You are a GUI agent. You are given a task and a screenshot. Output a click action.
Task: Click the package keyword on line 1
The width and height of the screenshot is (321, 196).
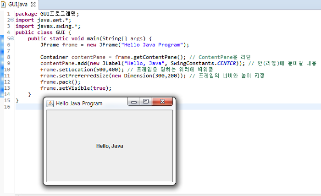26,14
